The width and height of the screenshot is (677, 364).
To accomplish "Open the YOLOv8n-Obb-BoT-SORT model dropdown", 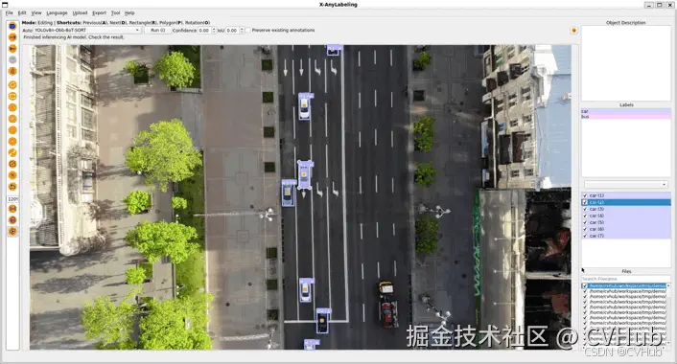I will pos(87,31).
